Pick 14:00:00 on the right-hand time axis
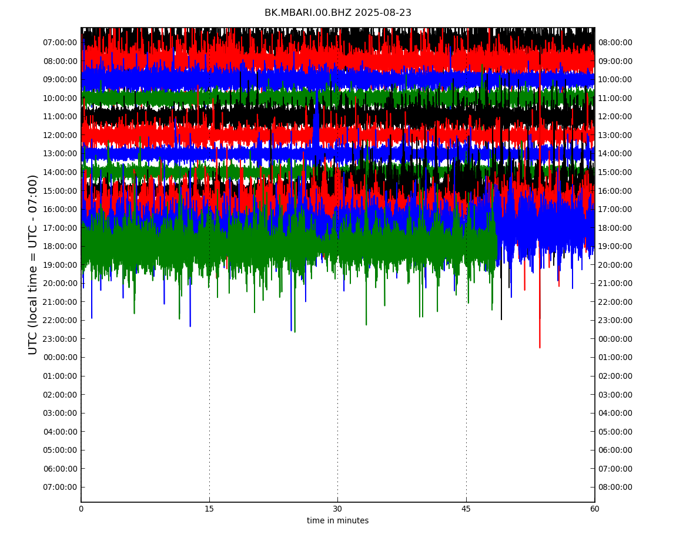The width and height of the screenshot is (676, 558). pyautogui.click(x=615, y=154)
